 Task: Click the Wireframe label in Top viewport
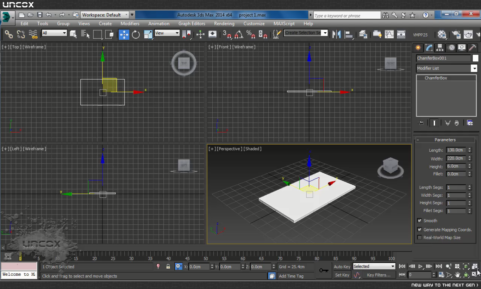(x=35, y=47)
